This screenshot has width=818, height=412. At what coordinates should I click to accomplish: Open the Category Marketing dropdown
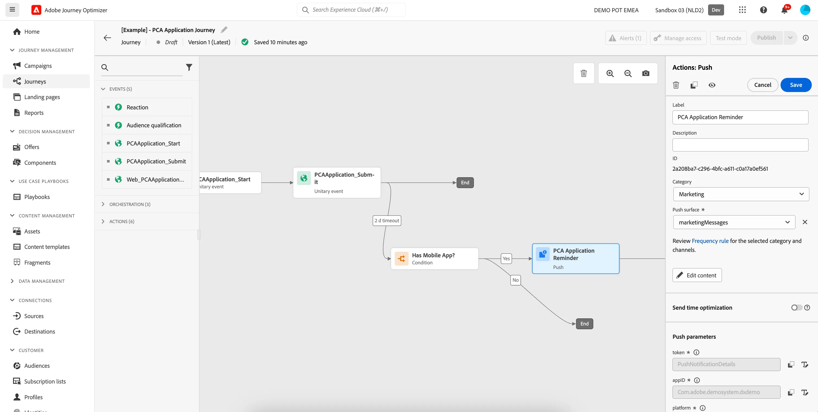[741, 194]
